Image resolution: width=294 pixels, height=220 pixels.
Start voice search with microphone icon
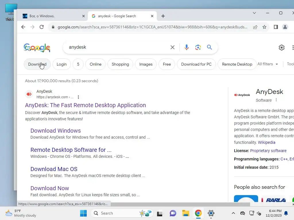pyautogui.click(x=186, y=47)
